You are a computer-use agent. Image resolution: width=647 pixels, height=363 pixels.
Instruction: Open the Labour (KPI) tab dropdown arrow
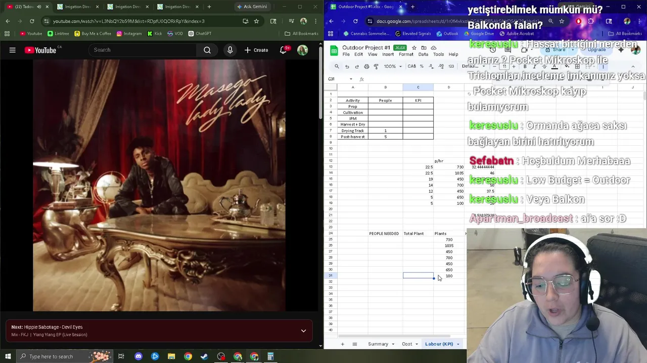coord(458,344)
